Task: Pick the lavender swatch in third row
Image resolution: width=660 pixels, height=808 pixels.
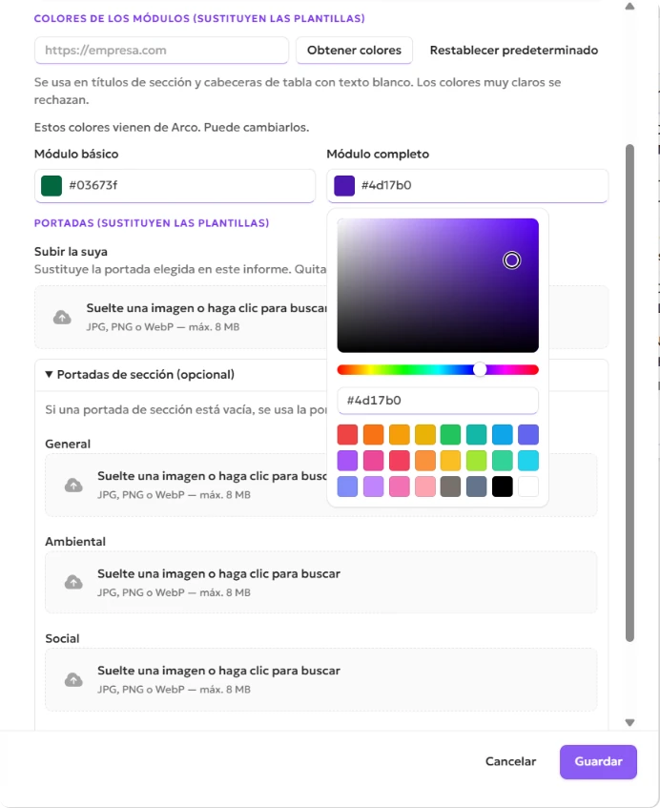Action: [374, 487]
